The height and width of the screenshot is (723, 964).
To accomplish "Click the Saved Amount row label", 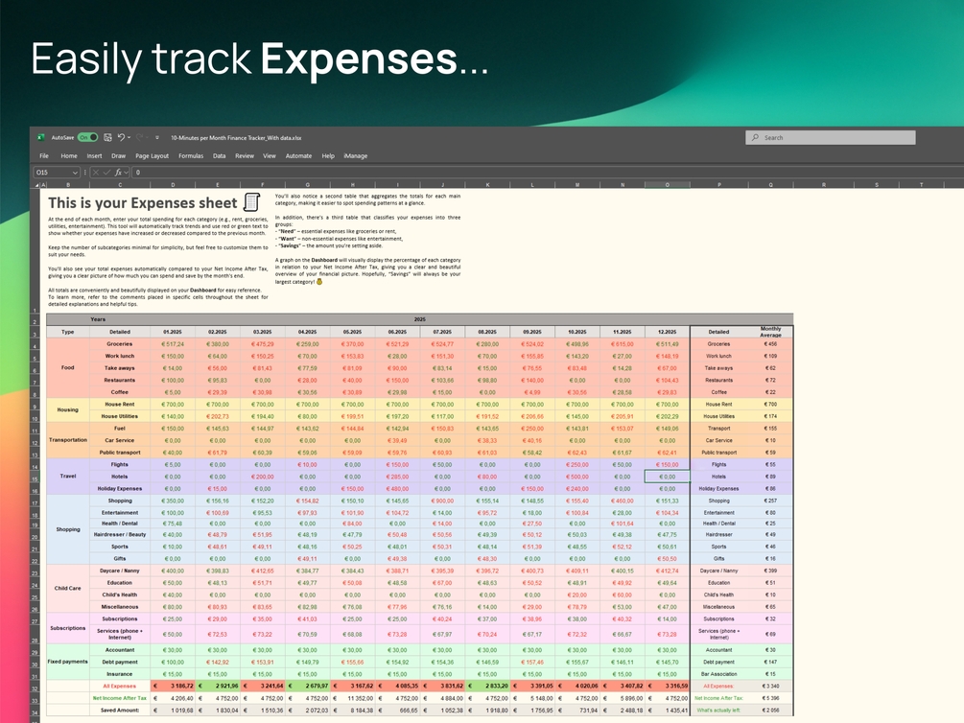I will 119,711.
